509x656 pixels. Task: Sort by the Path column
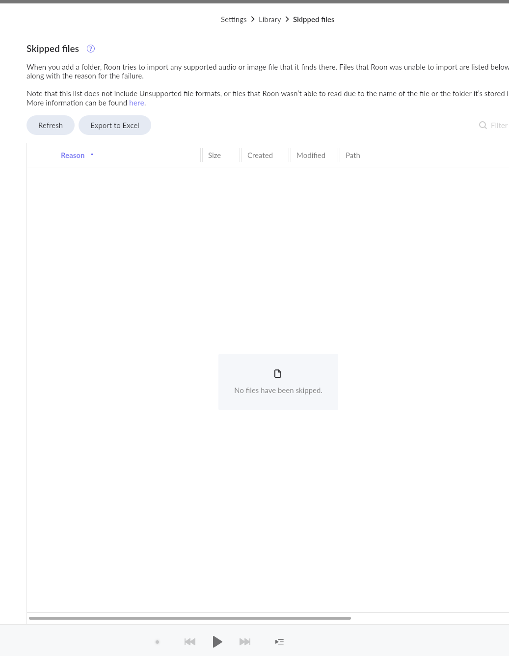353,156
